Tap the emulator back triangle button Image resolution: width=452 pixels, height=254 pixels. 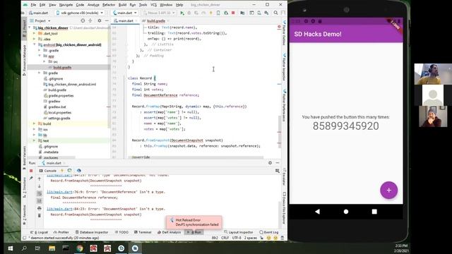[317, 212]
